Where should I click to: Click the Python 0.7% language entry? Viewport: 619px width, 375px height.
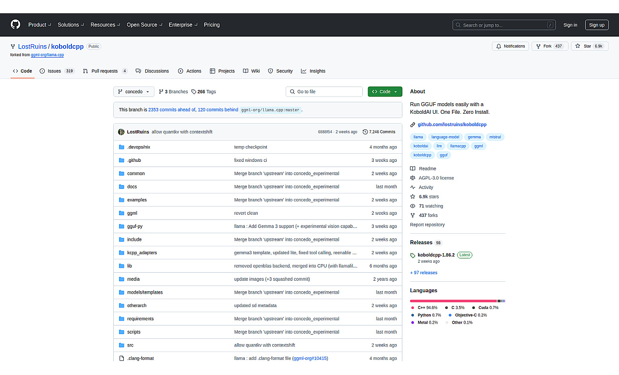[426, 316]
